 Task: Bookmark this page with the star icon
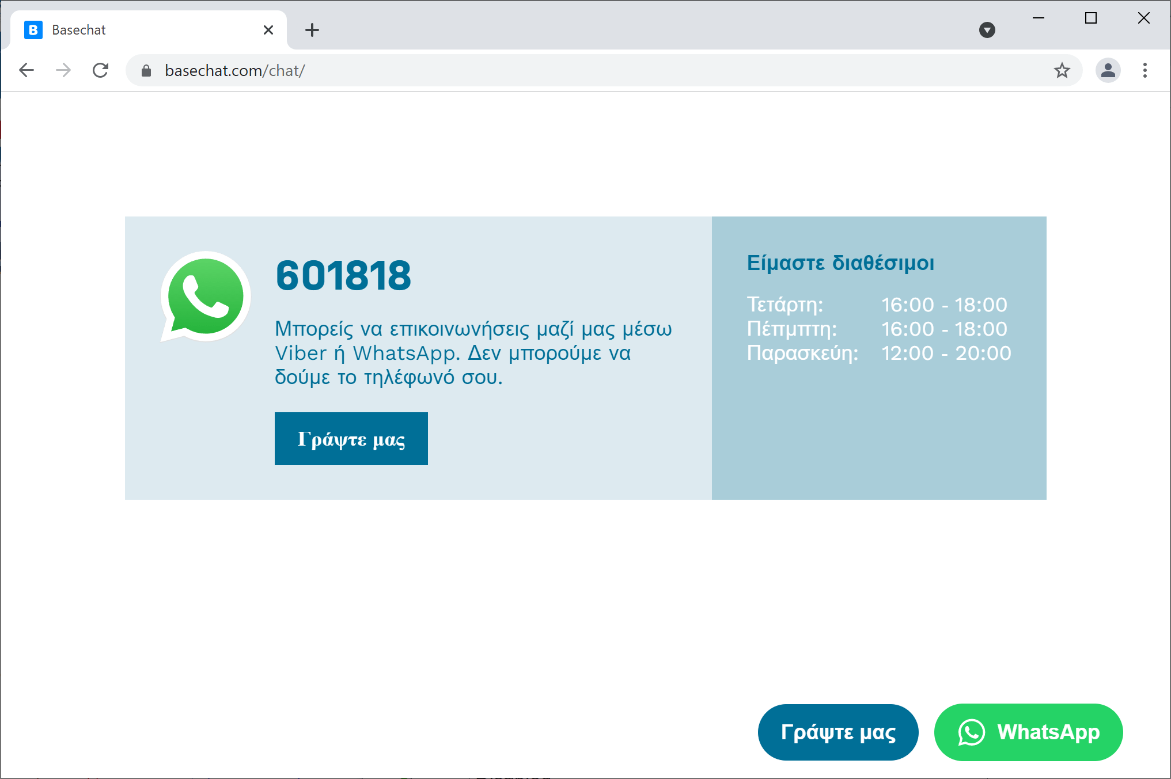tap(1062, 70)
